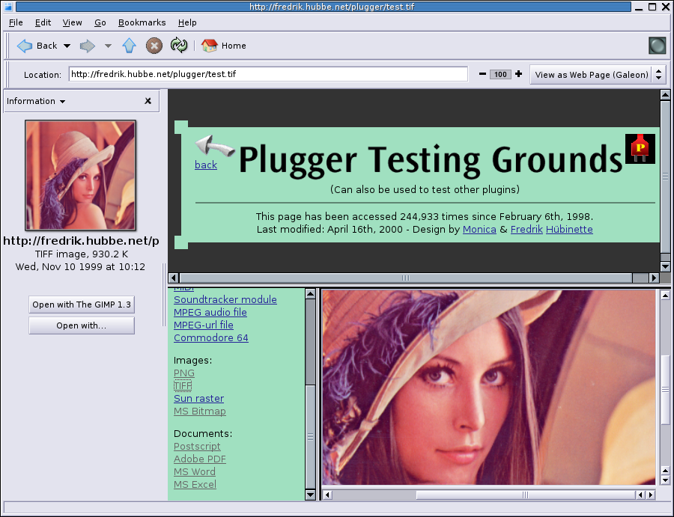This screenshot has height=517, width=674.
Task: Open the Bookmarks menu
Action: pos(142,22)
